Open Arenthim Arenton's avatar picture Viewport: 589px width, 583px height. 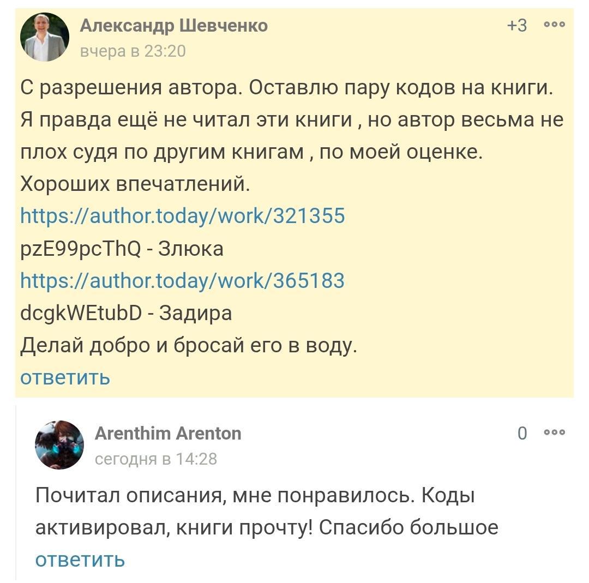(x=59, y=445)
